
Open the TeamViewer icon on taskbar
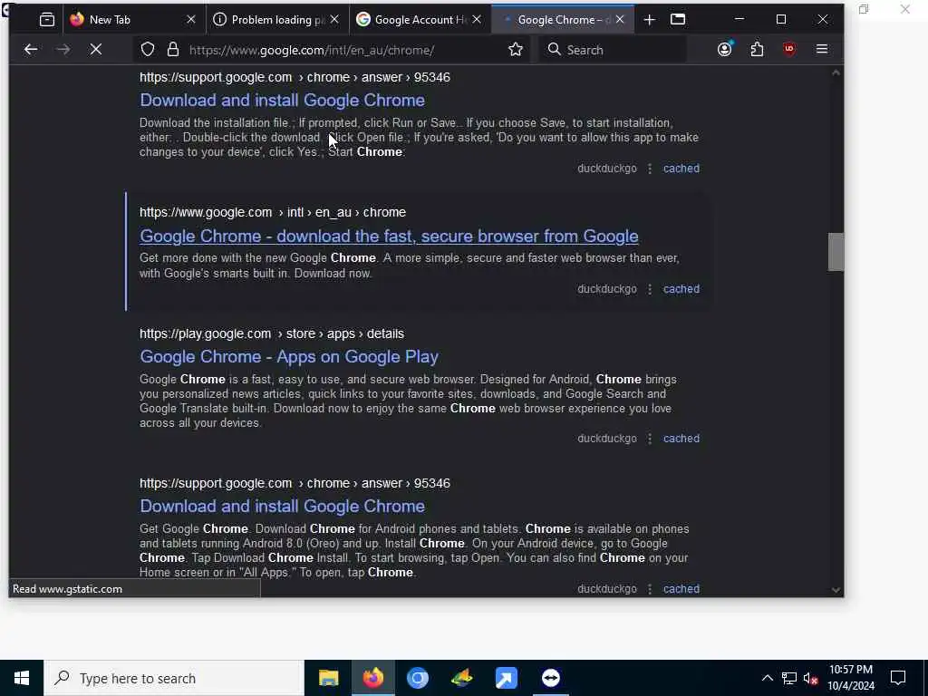pyautogui.click(x=550, y=678)
